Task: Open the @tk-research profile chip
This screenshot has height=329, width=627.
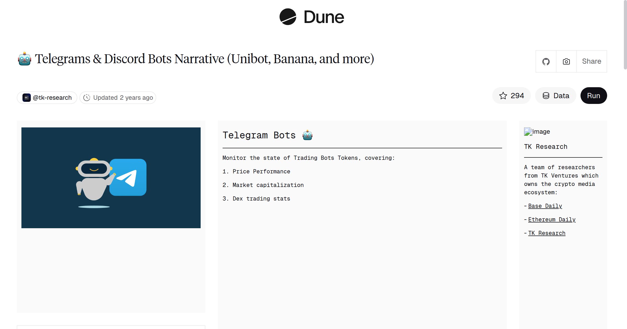Action: pos(47,97)
